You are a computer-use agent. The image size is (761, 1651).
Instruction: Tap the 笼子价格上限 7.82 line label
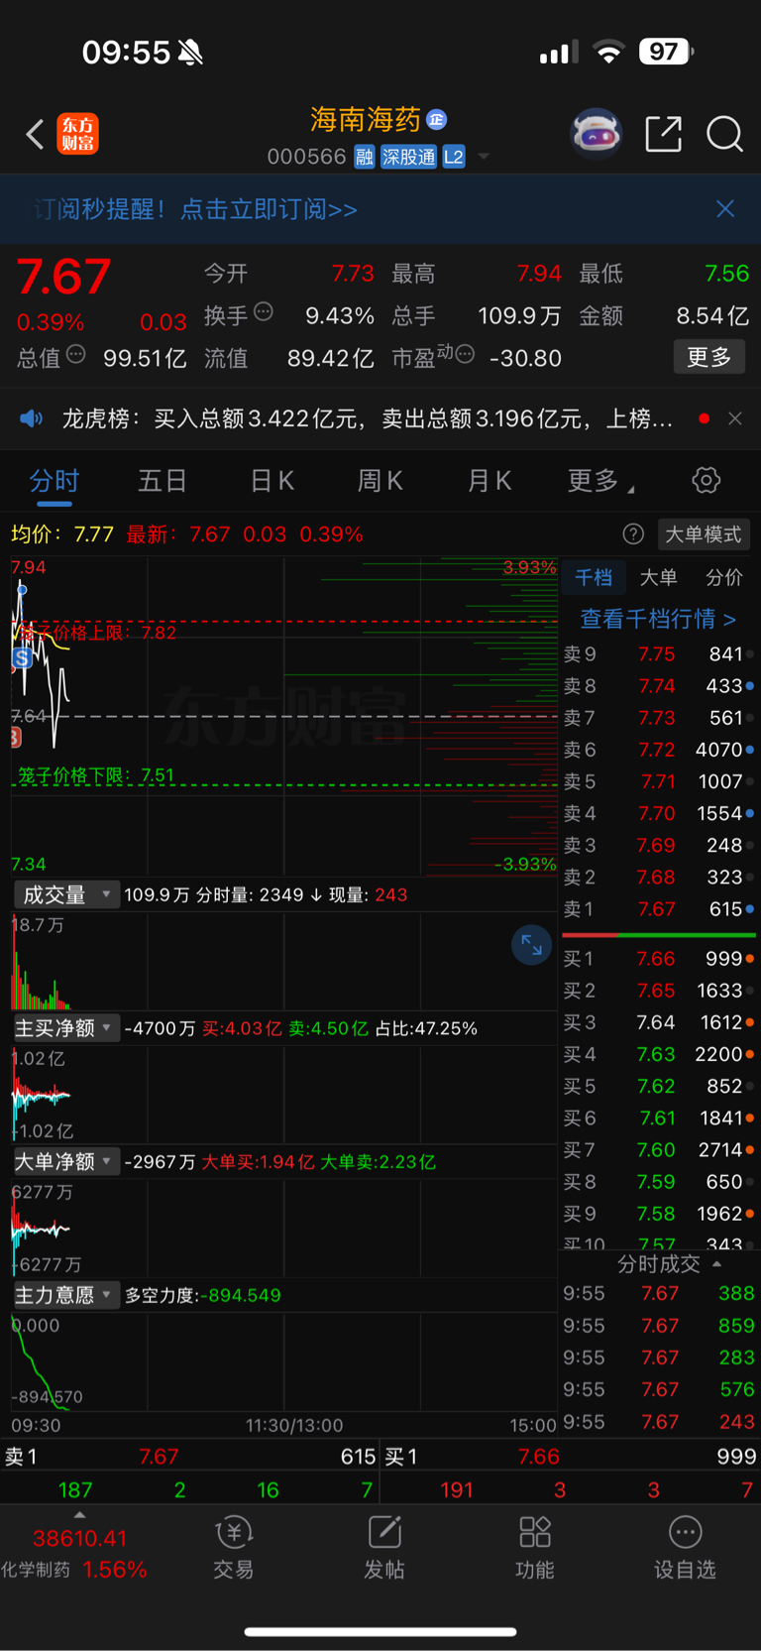97,633
